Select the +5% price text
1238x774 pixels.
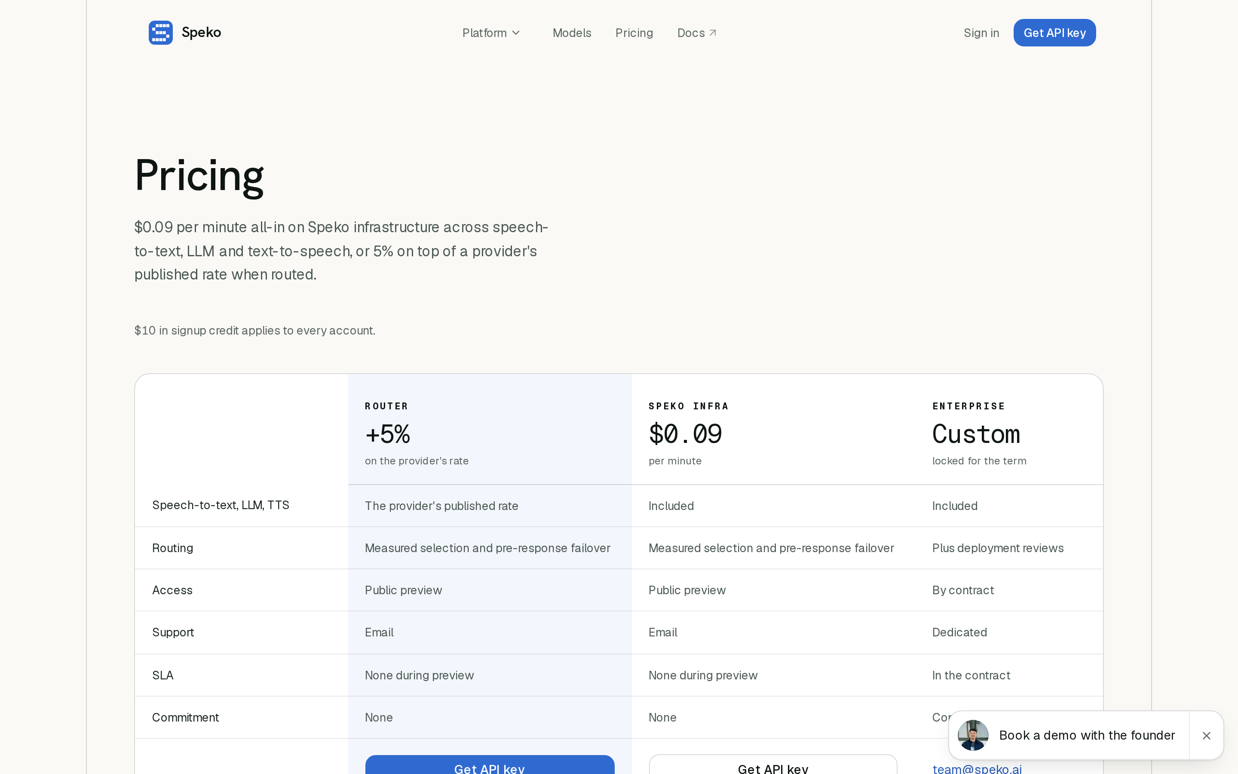387,434
